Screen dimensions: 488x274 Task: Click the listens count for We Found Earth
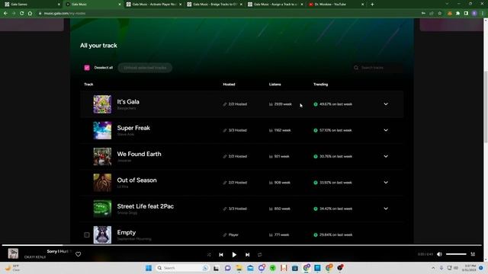point(279,156)
